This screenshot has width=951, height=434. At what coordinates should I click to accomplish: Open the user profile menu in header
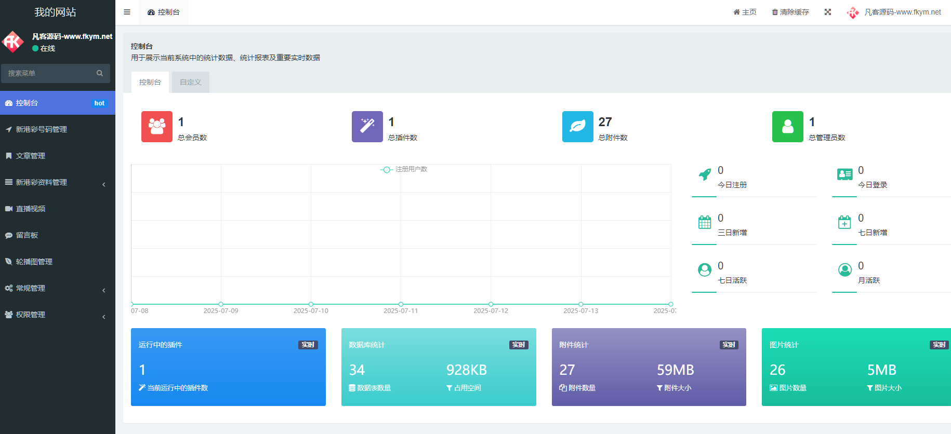[894, 12]
